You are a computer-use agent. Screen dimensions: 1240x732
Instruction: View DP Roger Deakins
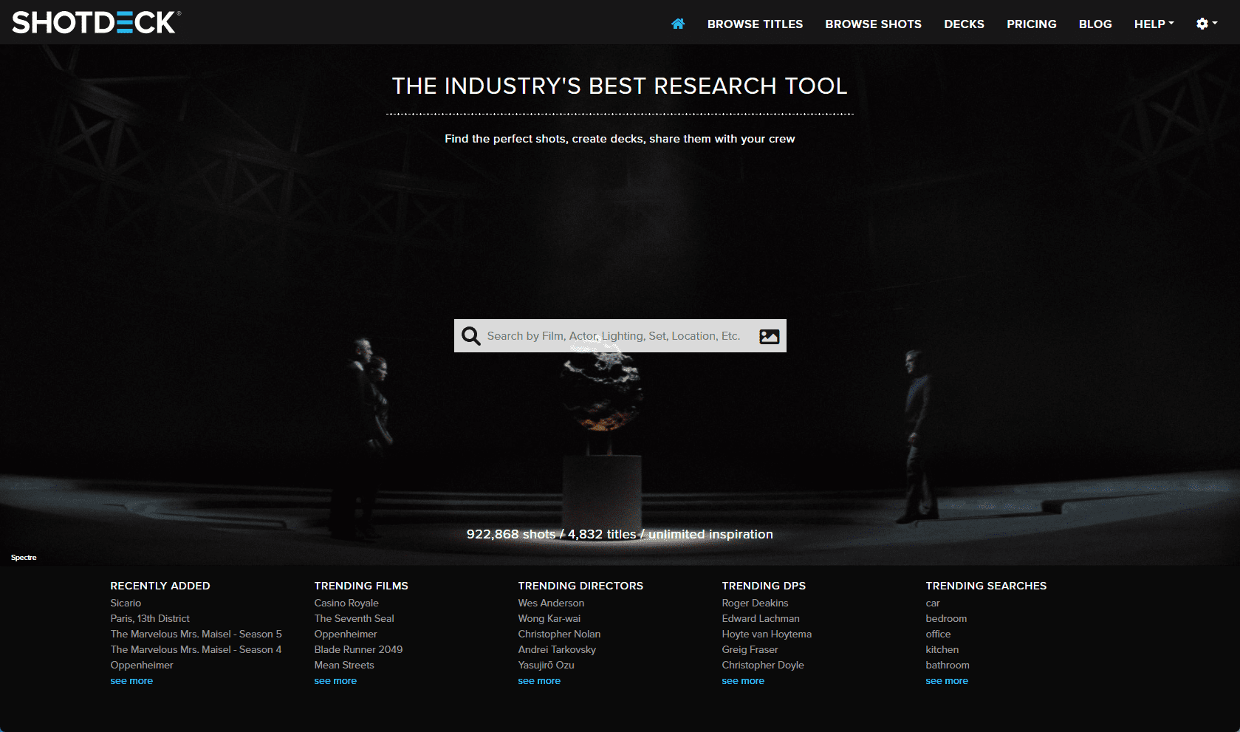[755, 603]
